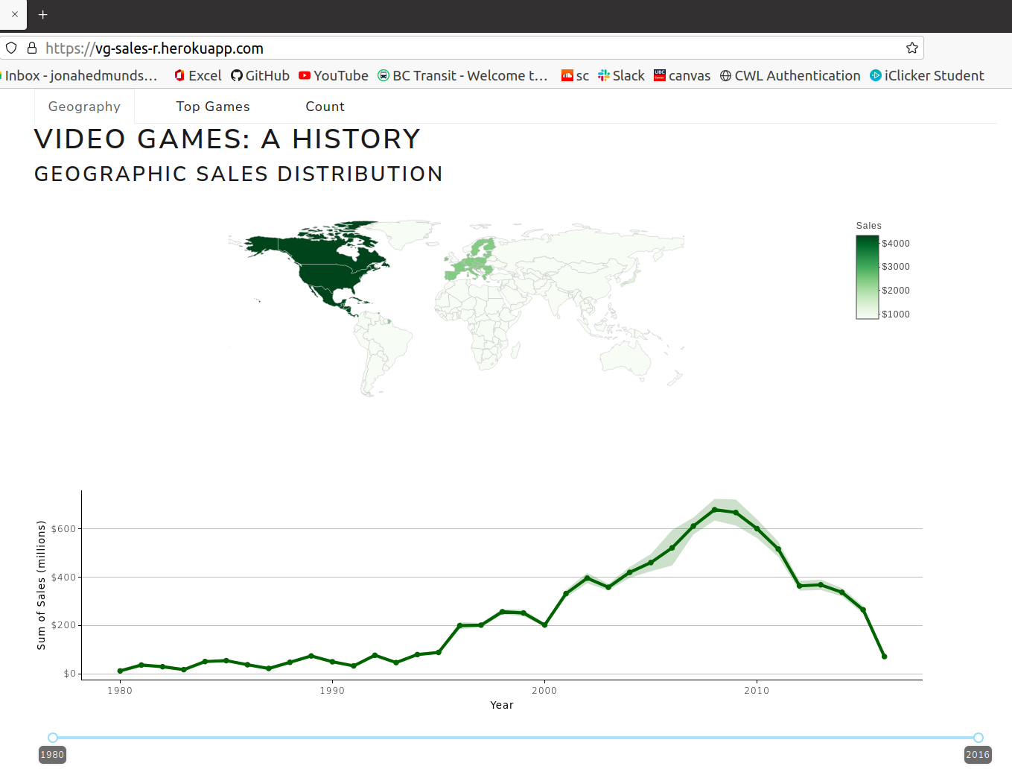Open the iClicker Student bookmark

(927, 75)
